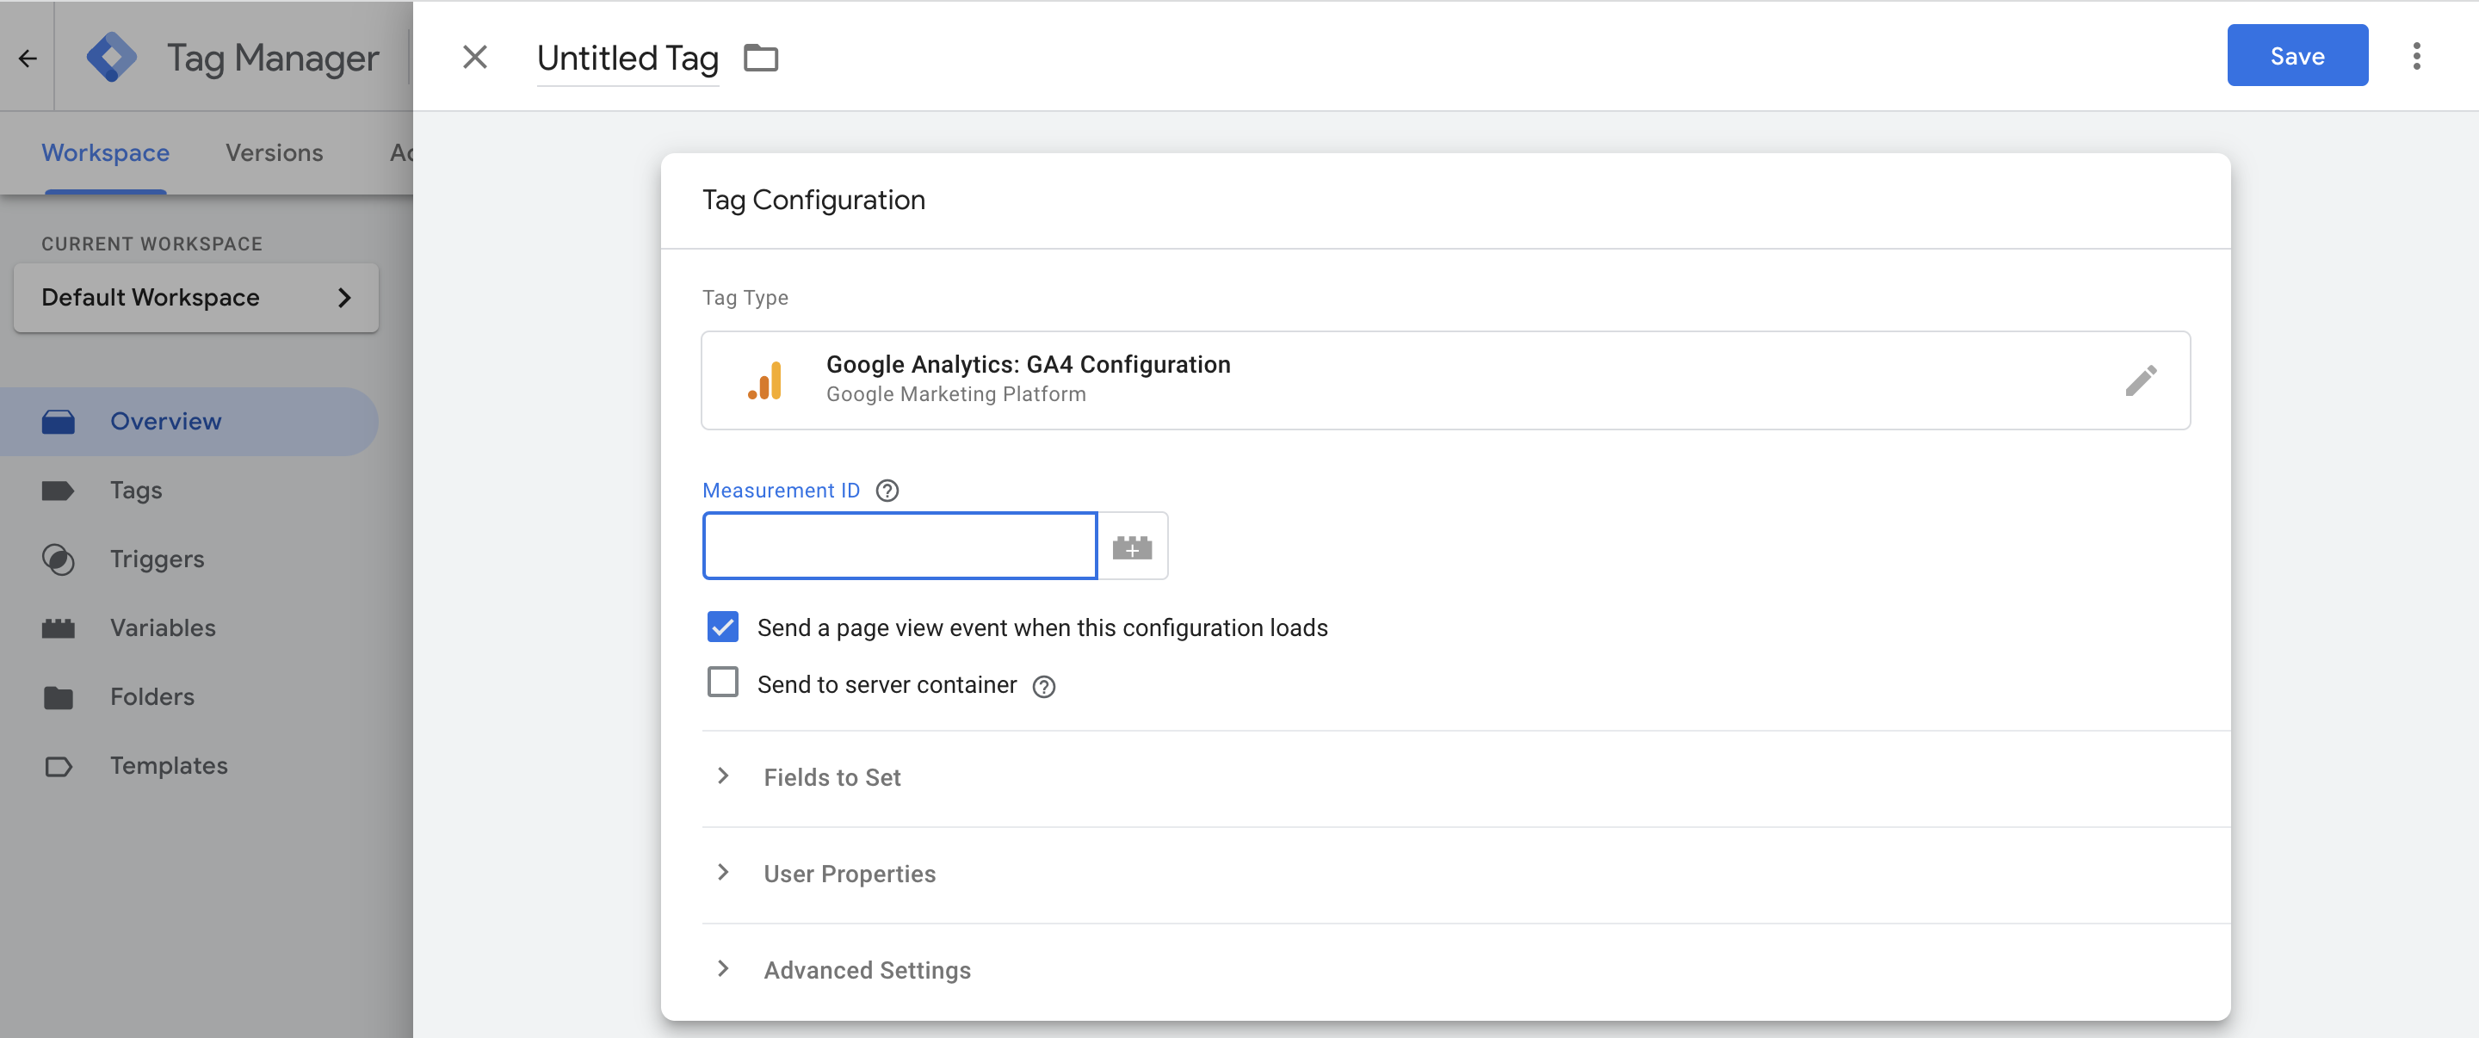Close the Untitled Tag editor
2479x1038 pixels.
474,57
